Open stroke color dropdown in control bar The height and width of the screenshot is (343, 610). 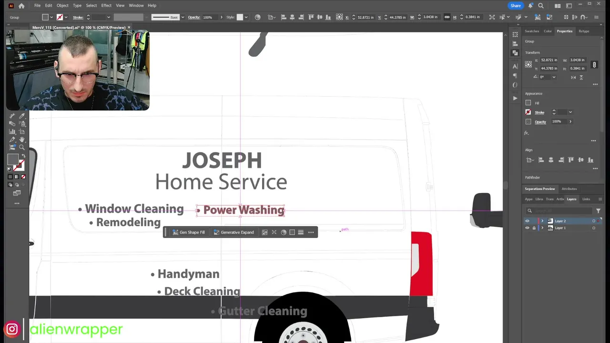pos(66,17)
